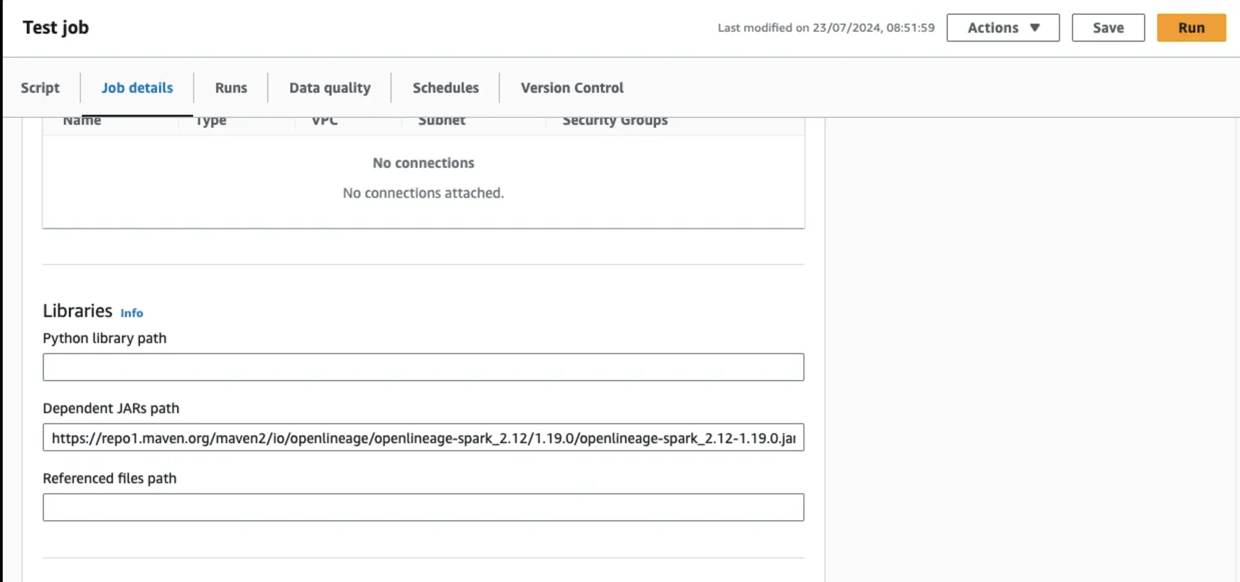This screenshot has height=582, width=1240.
Task: Expand the Actions dropdown menu
Action: point(1002,28)
